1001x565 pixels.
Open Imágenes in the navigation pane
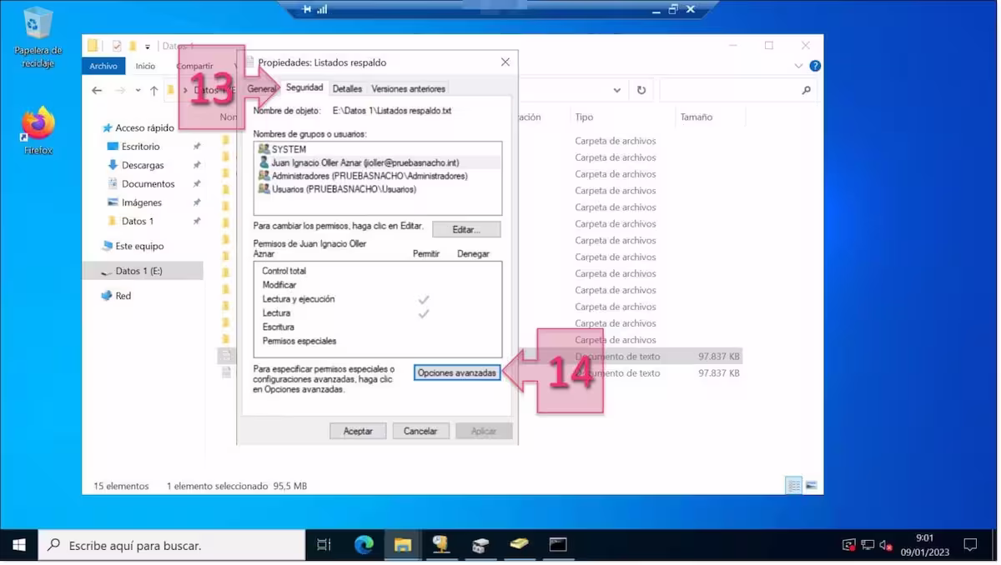pos(141,202)
